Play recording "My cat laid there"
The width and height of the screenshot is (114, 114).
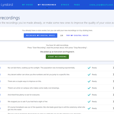0,68
